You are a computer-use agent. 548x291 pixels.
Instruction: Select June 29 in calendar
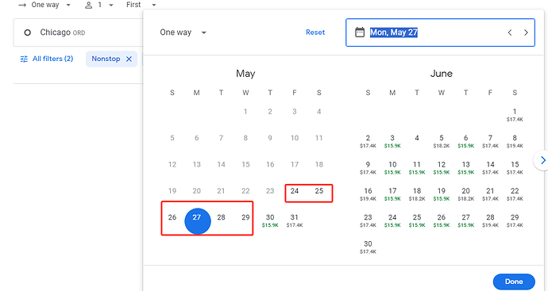515,220
